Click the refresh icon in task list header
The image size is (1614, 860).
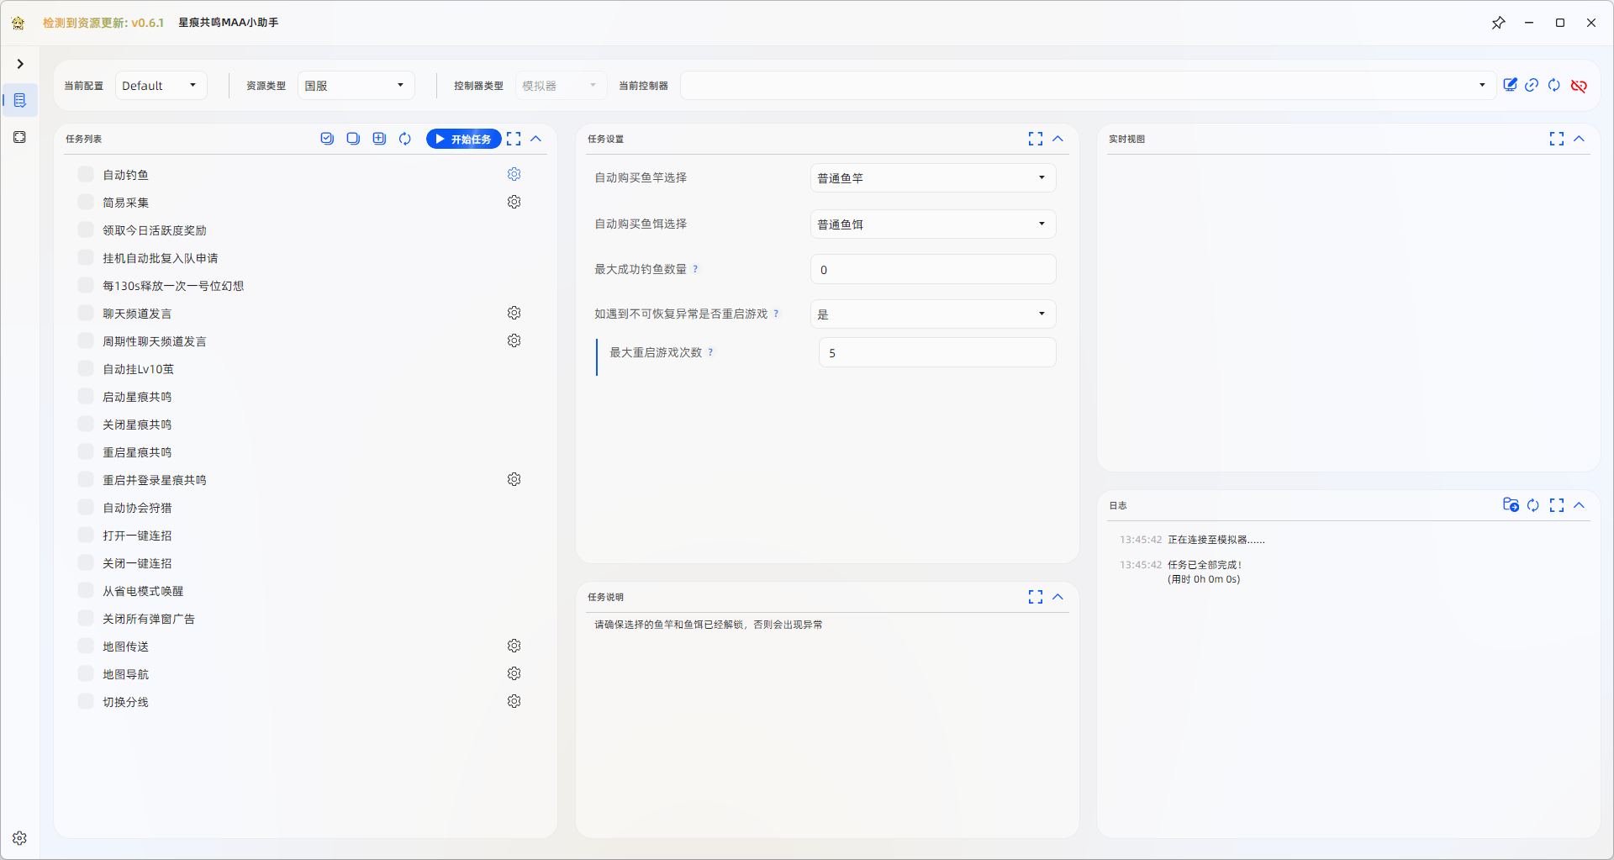coord(405,139)
